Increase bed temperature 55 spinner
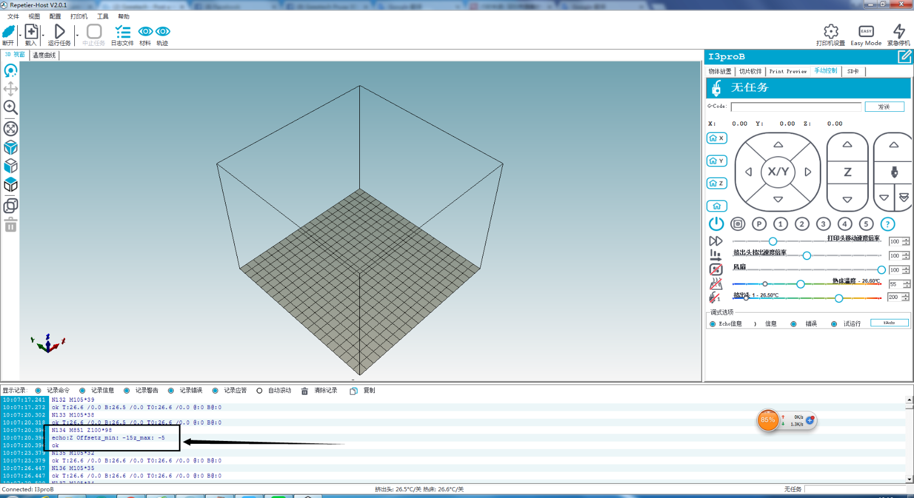 pyautogui.click(x=906, y=282)
